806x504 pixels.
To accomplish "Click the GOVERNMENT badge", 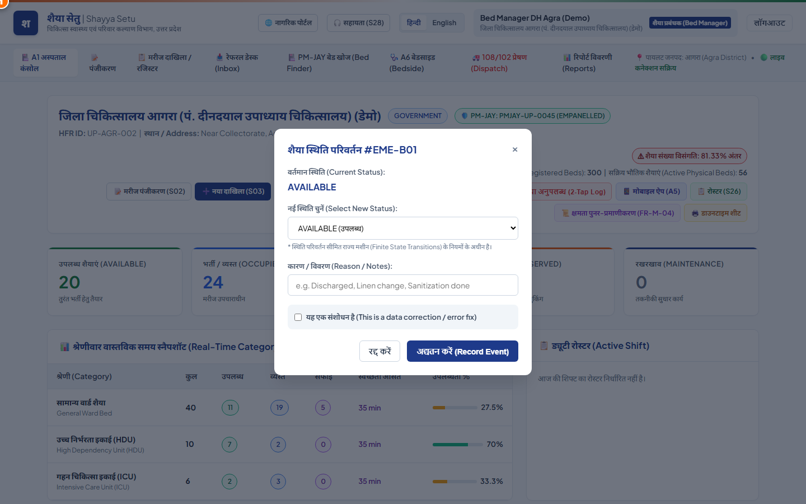I will (418, 116).
